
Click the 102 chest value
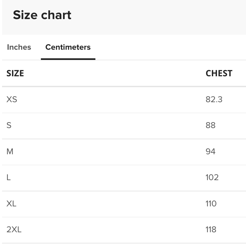(212, 177)
